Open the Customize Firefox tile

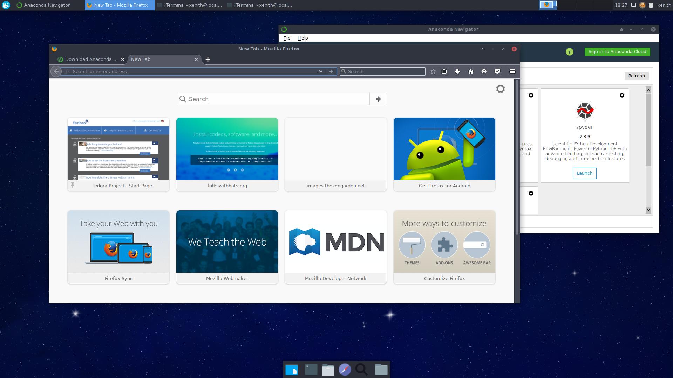click(x=444, y=247)
